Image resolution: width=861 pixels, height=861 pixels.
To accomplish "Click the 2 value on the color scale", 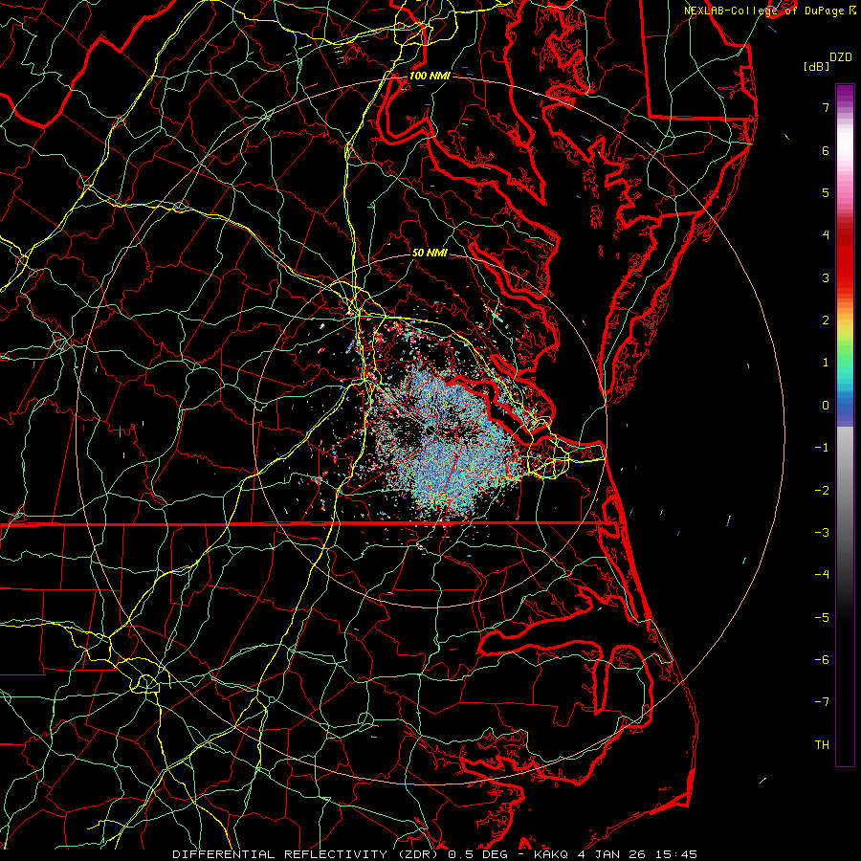I will (x=826, y=320).
